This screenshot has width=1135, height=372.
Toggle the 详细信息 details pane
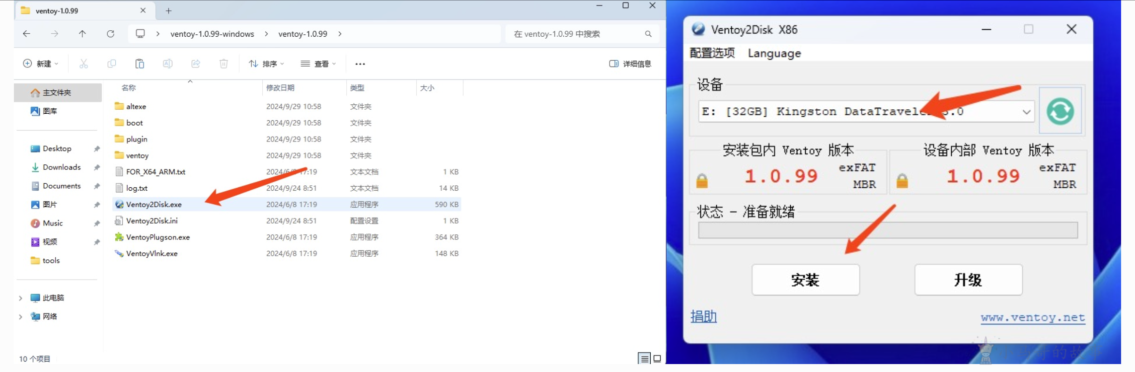click(630, 64)
